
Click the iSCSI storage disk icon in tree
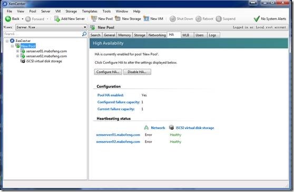23,61
